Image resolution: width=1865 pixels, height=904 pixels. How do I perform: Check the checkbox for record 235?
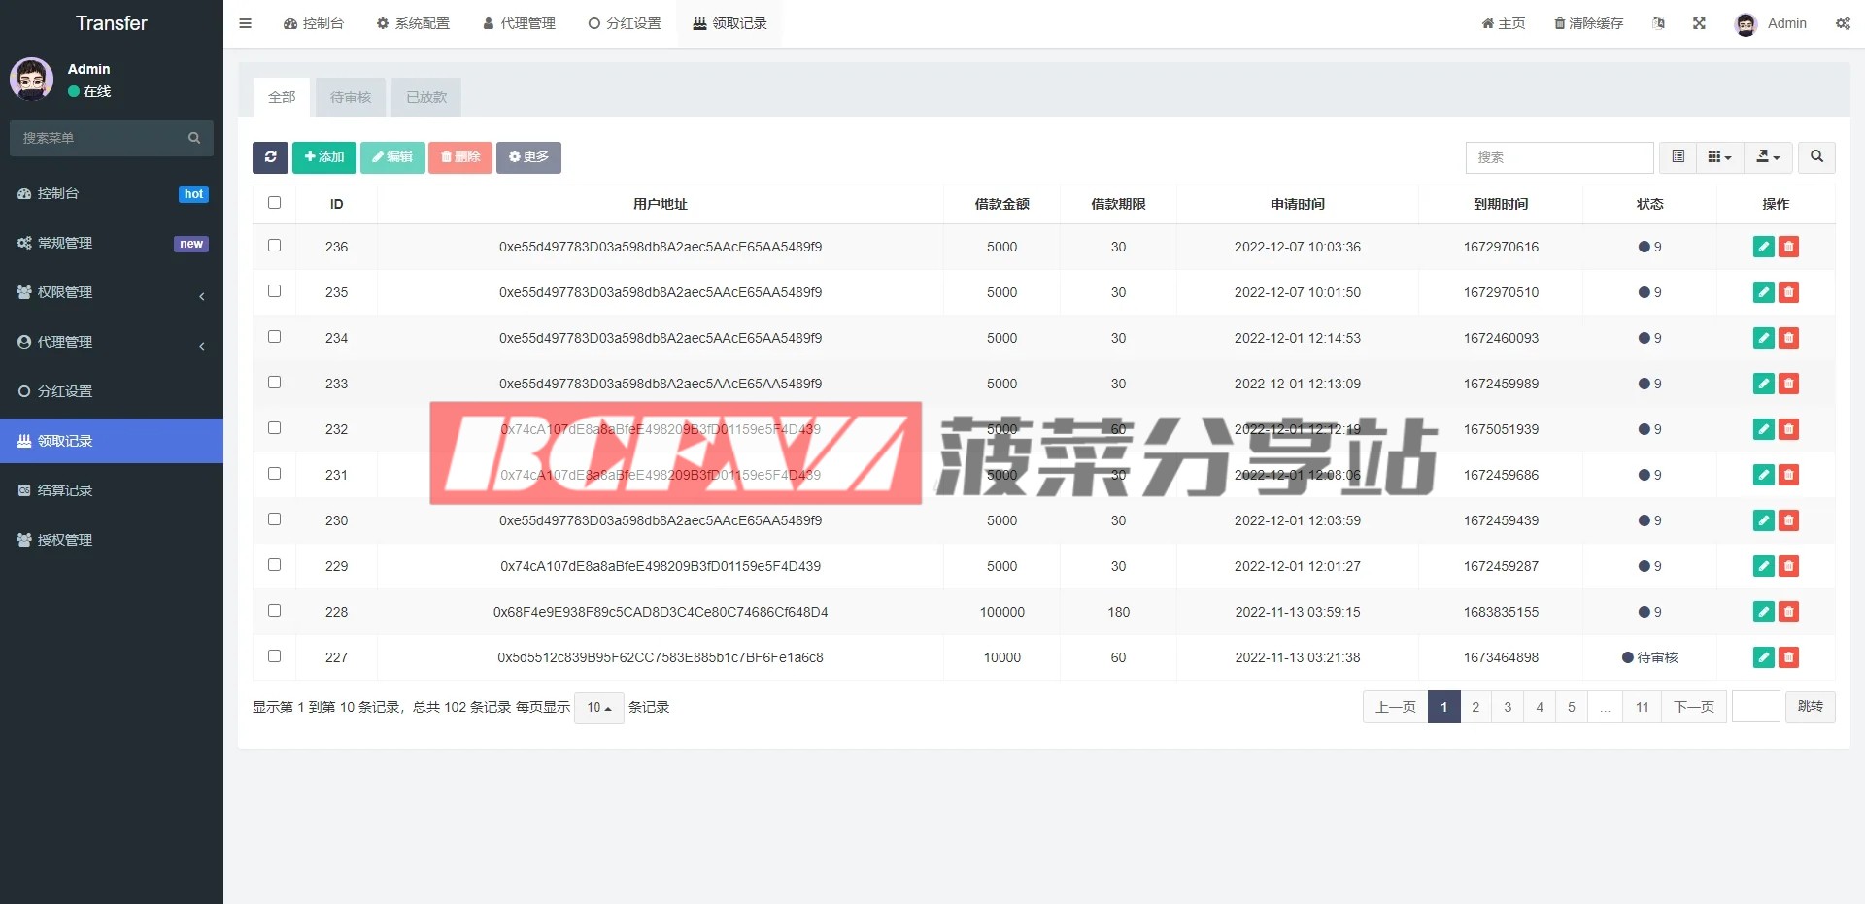(274, 291)
